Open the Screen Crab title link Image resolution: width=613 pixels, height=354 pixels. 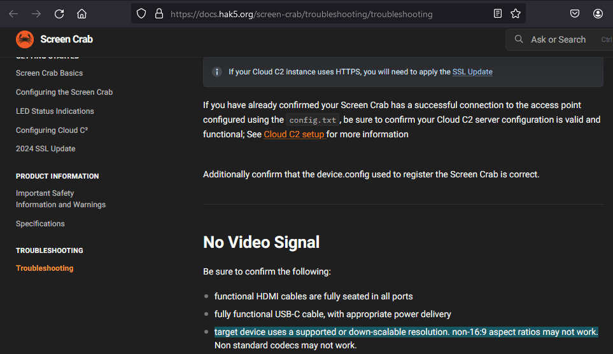coord(66,39)
